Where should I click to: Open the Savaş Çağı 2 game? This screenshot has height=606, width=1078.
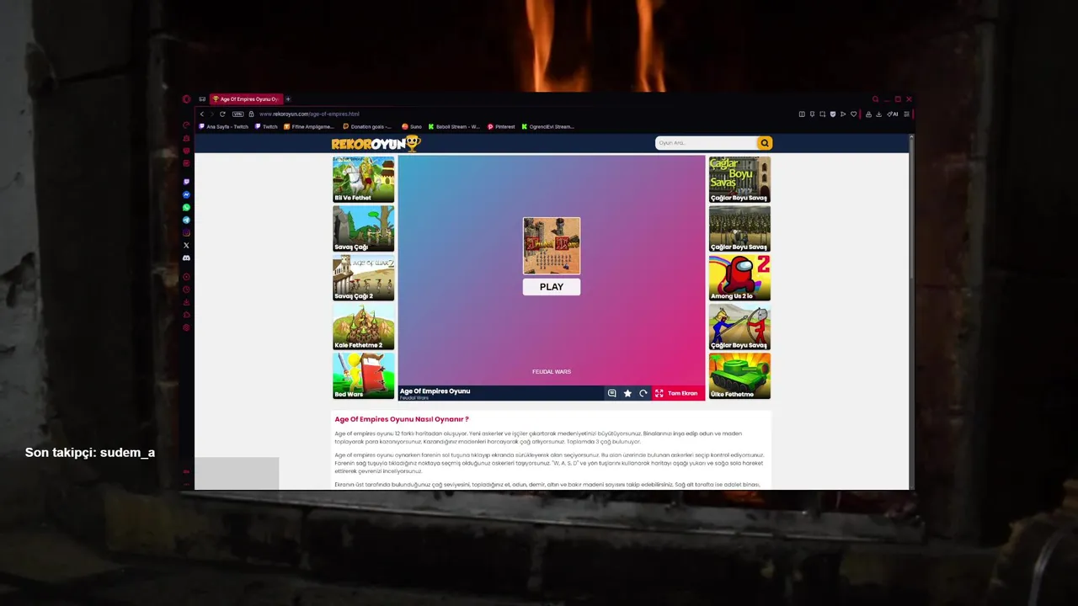coord(363,278)
